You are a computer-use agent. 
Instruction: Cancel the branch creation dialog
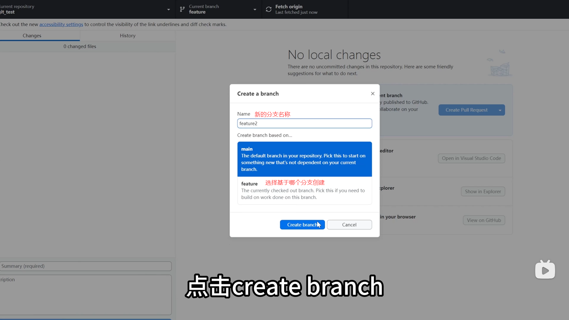click(349, 225)
